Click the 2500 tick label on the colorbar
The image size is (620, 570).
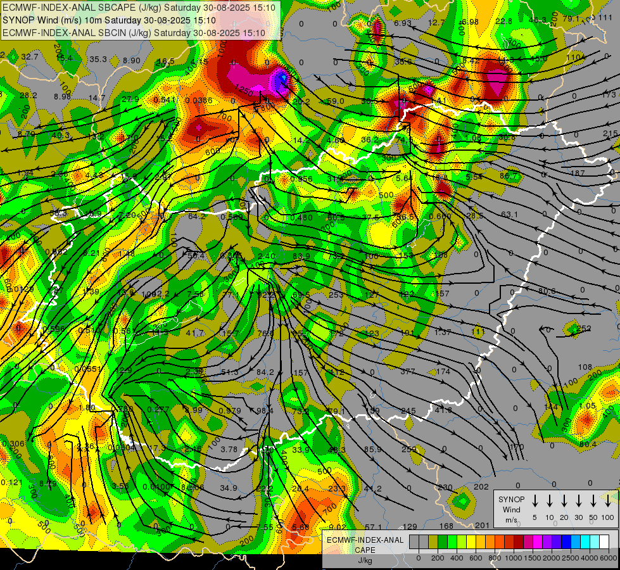pos(571,558)
